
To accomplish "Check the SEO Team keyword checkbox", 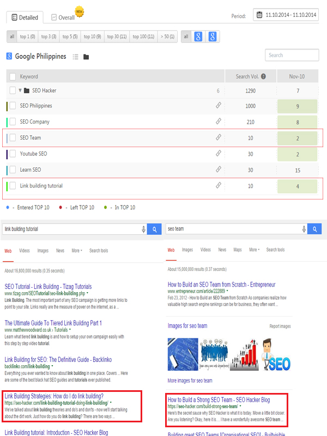I will pyautogui.click(x=13, y=138).
